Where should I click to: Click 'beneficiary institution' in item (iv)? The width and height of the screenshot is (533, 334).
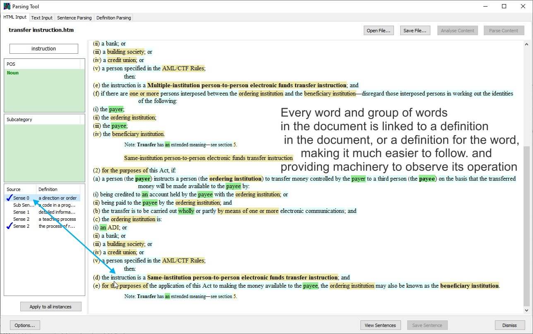pos(138,134)
